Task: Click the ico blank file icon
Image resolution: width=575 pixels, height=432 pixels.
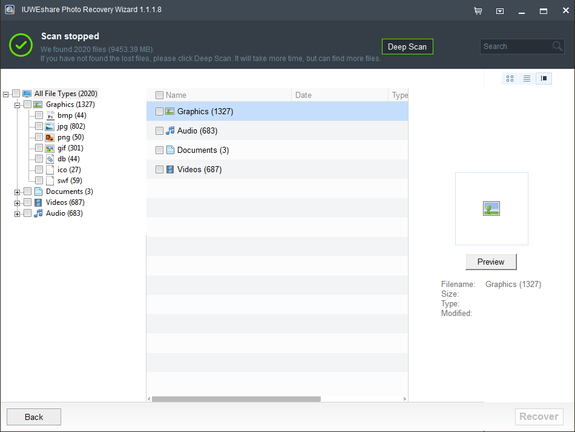Action: pyautogui.click(x=50, y=170)
